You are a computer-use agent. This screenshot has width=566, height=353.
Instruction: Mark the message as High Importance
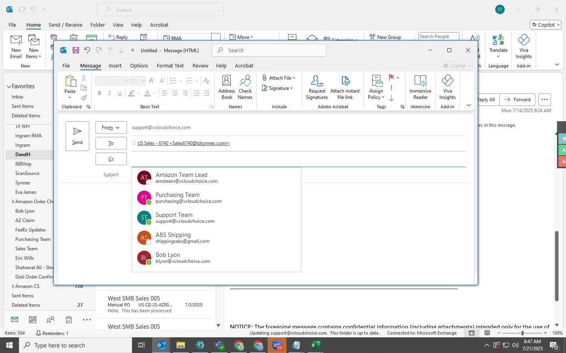(391, 88)
